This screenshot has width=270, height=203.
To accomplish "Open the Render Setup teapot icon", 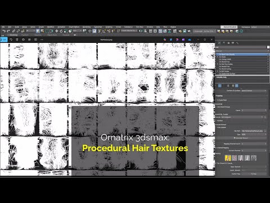I will [180, 31].
